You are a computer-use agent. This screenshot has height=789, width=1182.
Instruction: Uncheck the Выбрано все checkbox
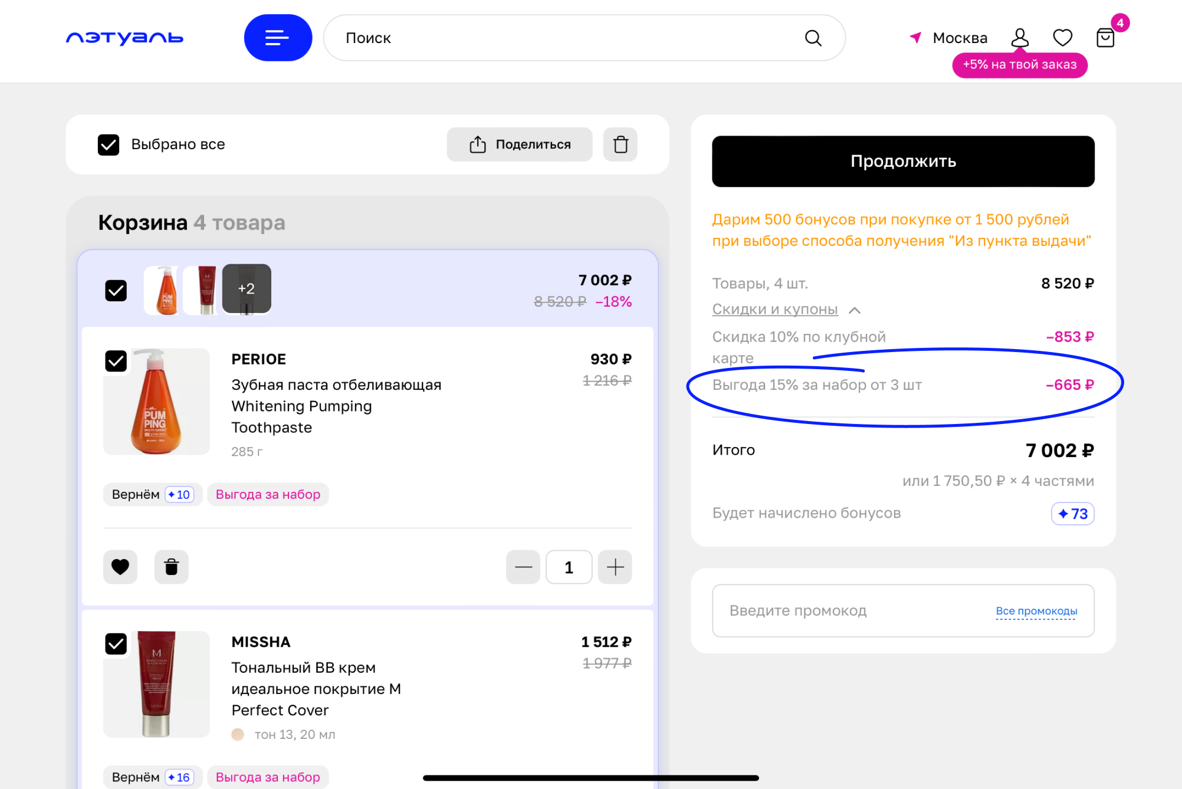[109, 144]
